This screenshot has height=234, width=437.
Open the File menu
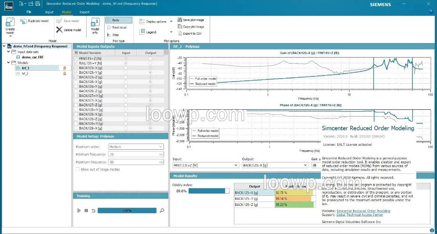tap(29, 12)
